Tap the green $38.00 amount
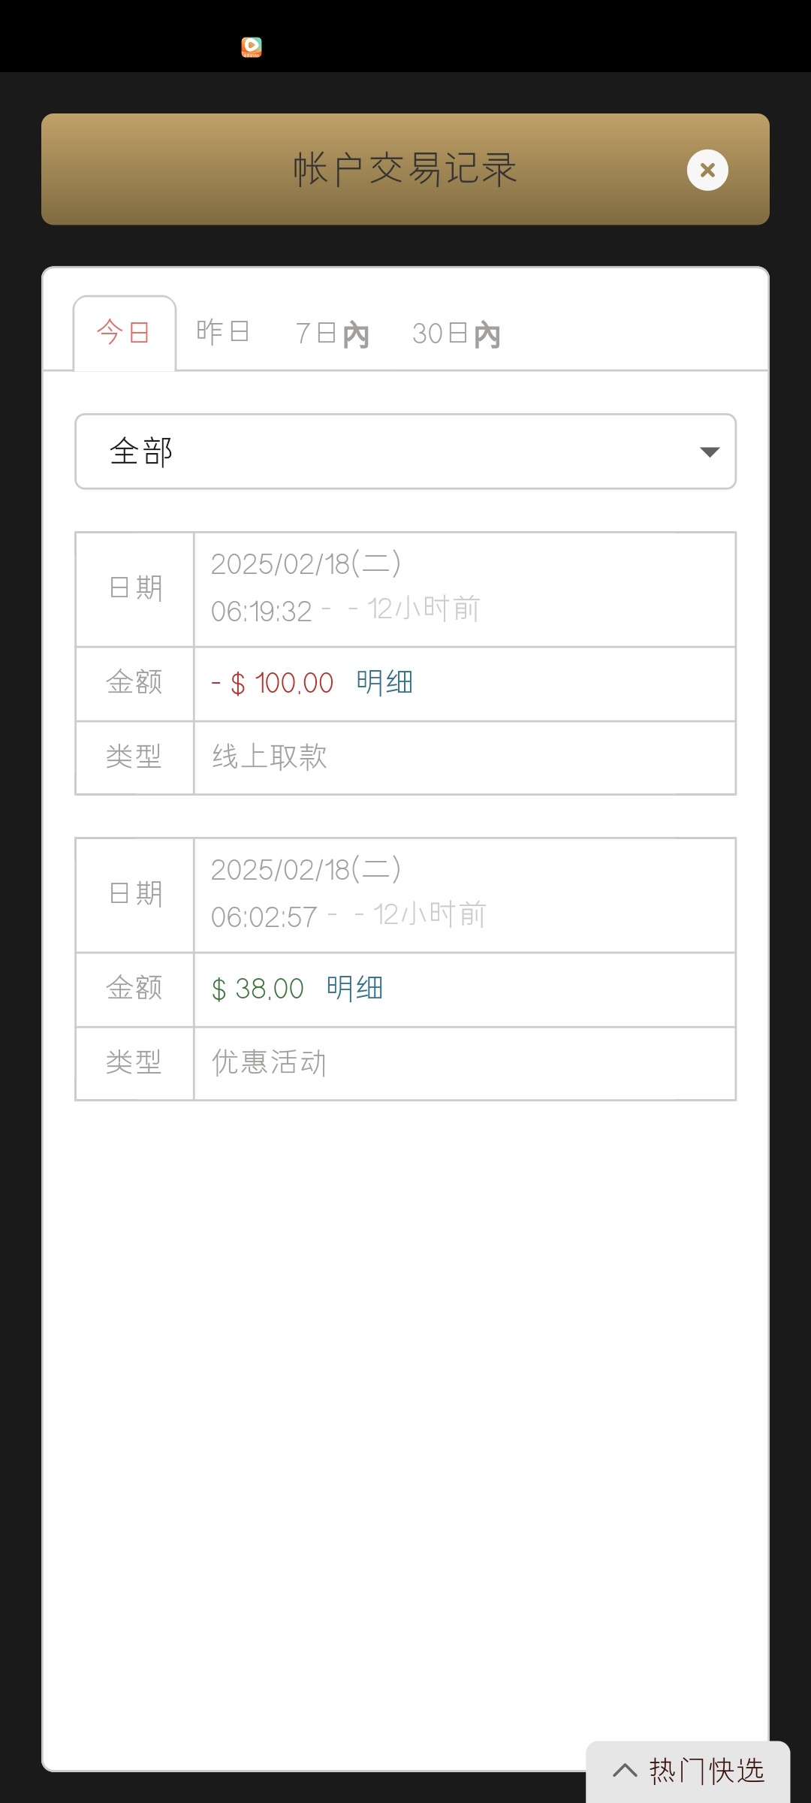Image resolution: width=811 pixels, height=1803 pixels. (258, 989)
